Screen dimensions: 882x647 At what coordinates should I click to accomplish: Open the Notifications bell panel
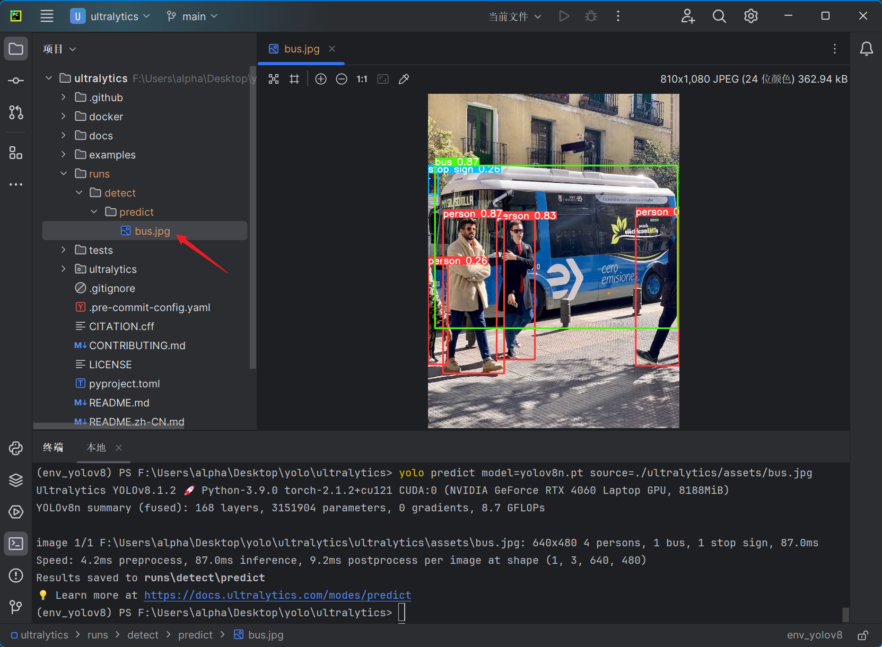tap(866, 49)
